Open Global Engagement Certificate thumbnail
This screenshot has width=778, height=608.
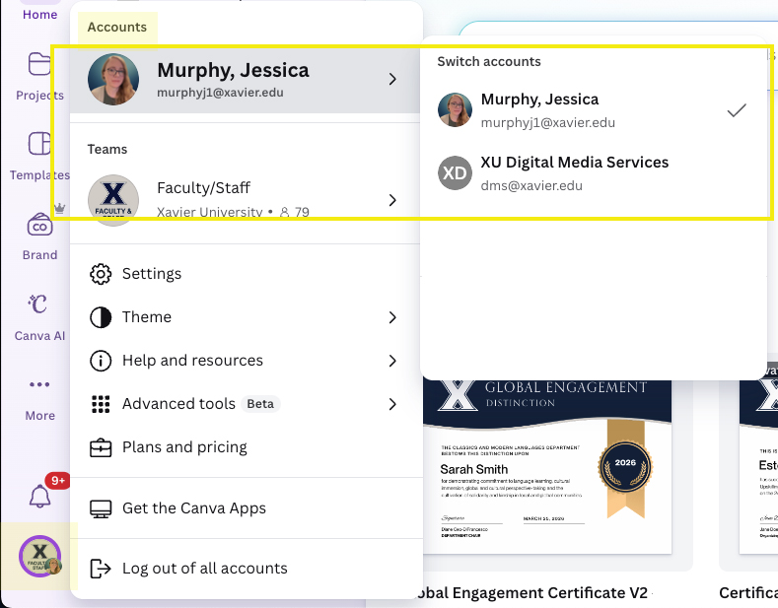coord(547,466)
